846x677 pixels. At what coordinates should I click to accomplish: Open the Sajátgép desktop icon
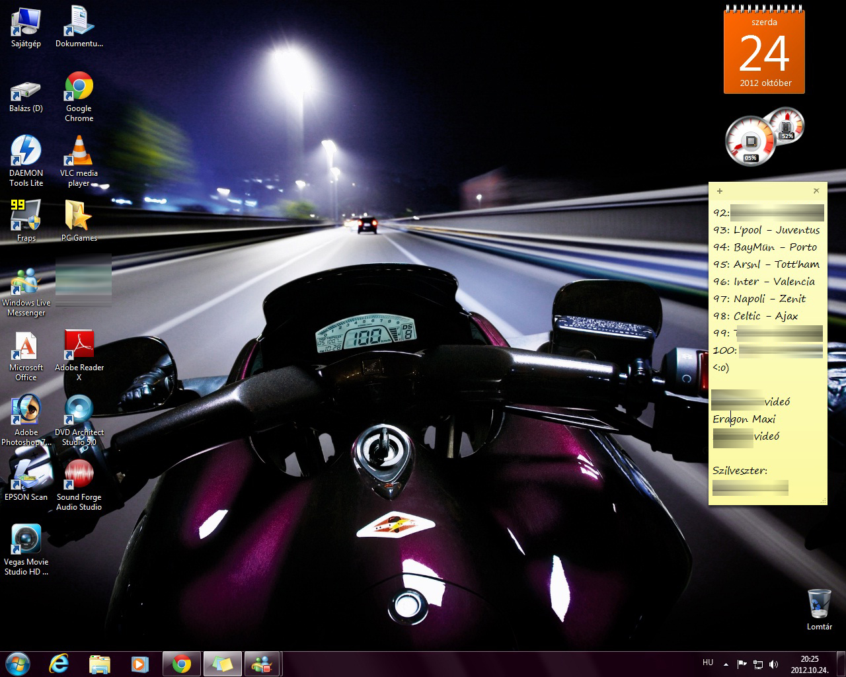[26, 26]
